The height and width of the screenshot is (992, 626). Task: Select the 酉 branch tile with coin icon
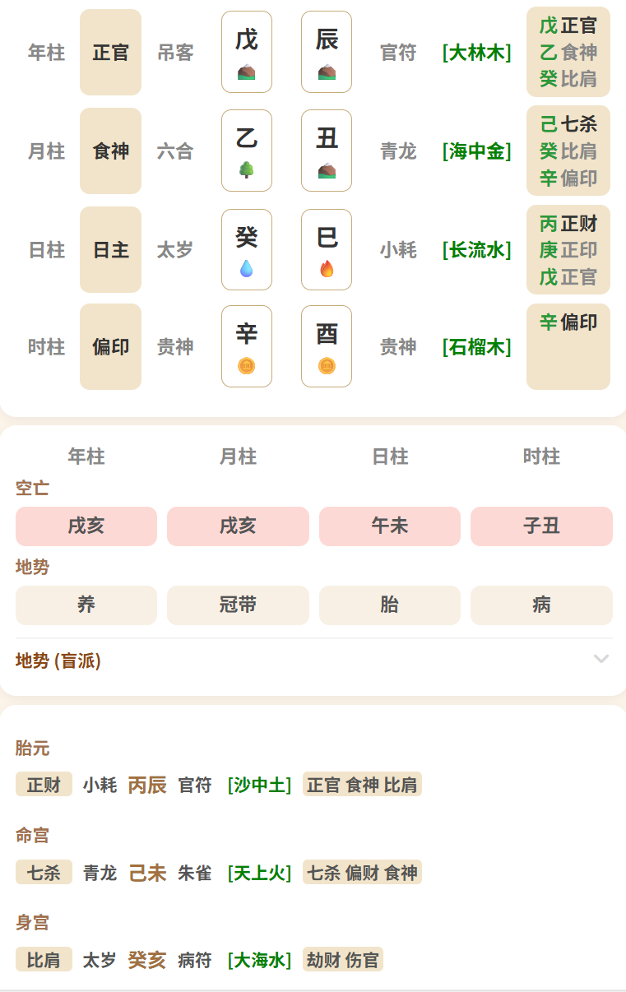(x=327, y=346)
